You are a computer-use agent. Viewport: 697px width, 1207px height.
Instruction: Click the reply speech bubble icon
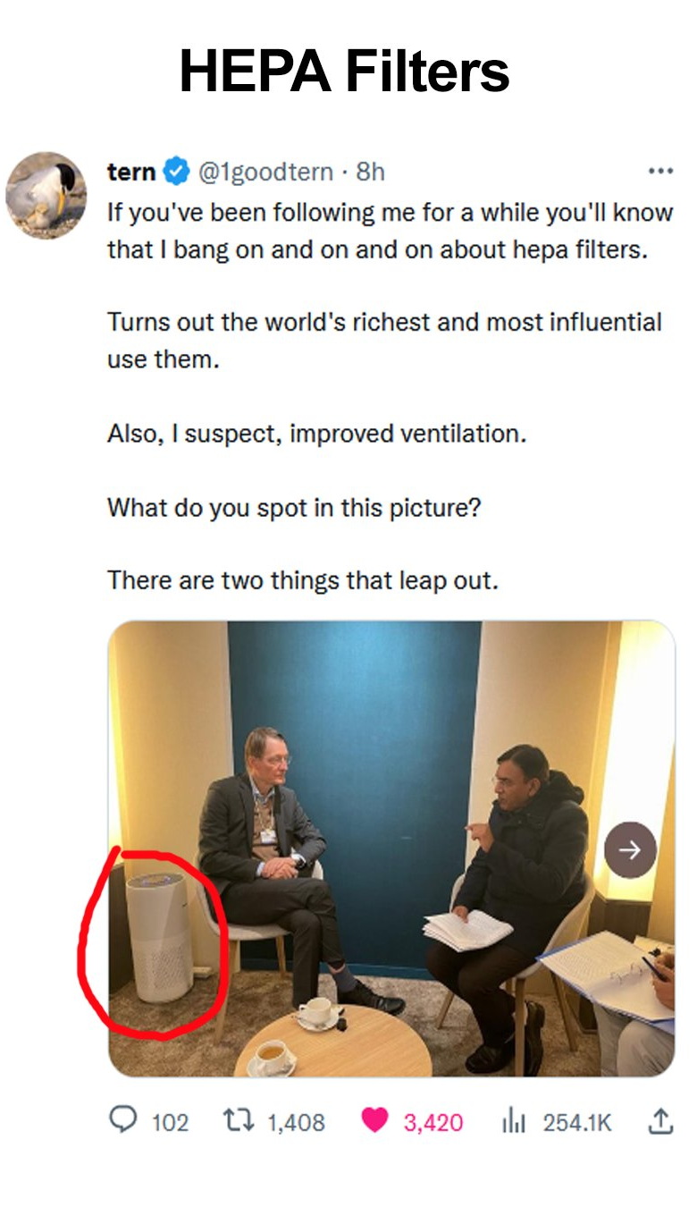tap(122, 1120)
